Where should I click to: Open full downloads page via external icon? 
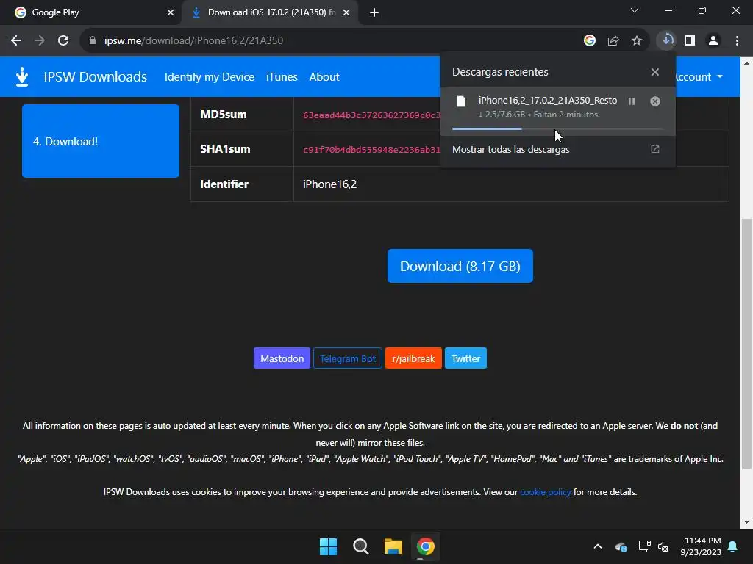655,149
